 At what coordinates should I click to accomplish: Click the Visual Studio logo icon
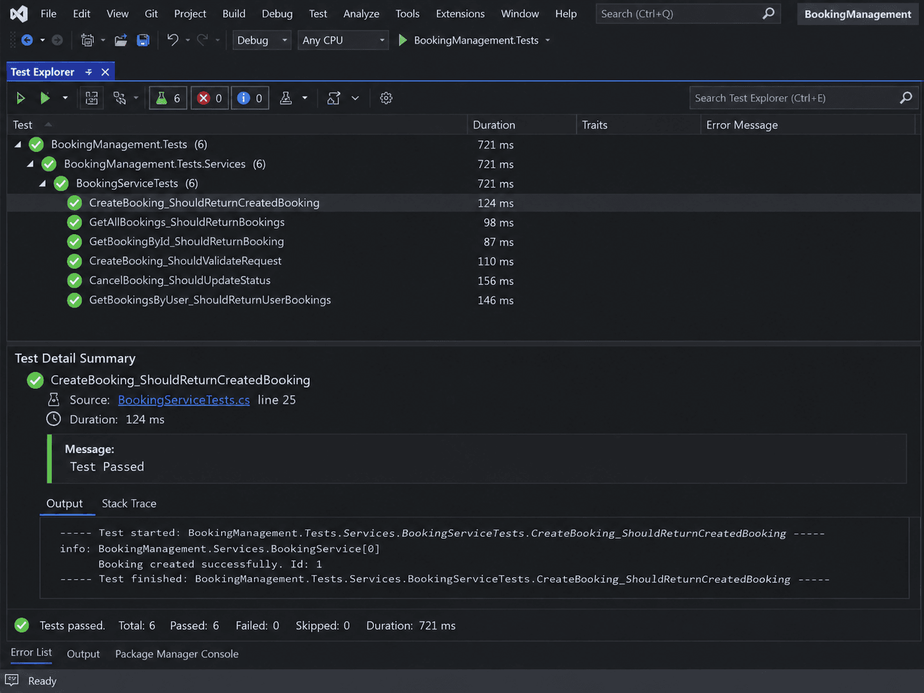point(19,13)
